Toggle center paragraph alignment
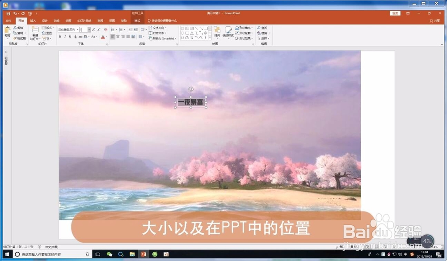Screen dimensions: 447x261 click(118, 36)
